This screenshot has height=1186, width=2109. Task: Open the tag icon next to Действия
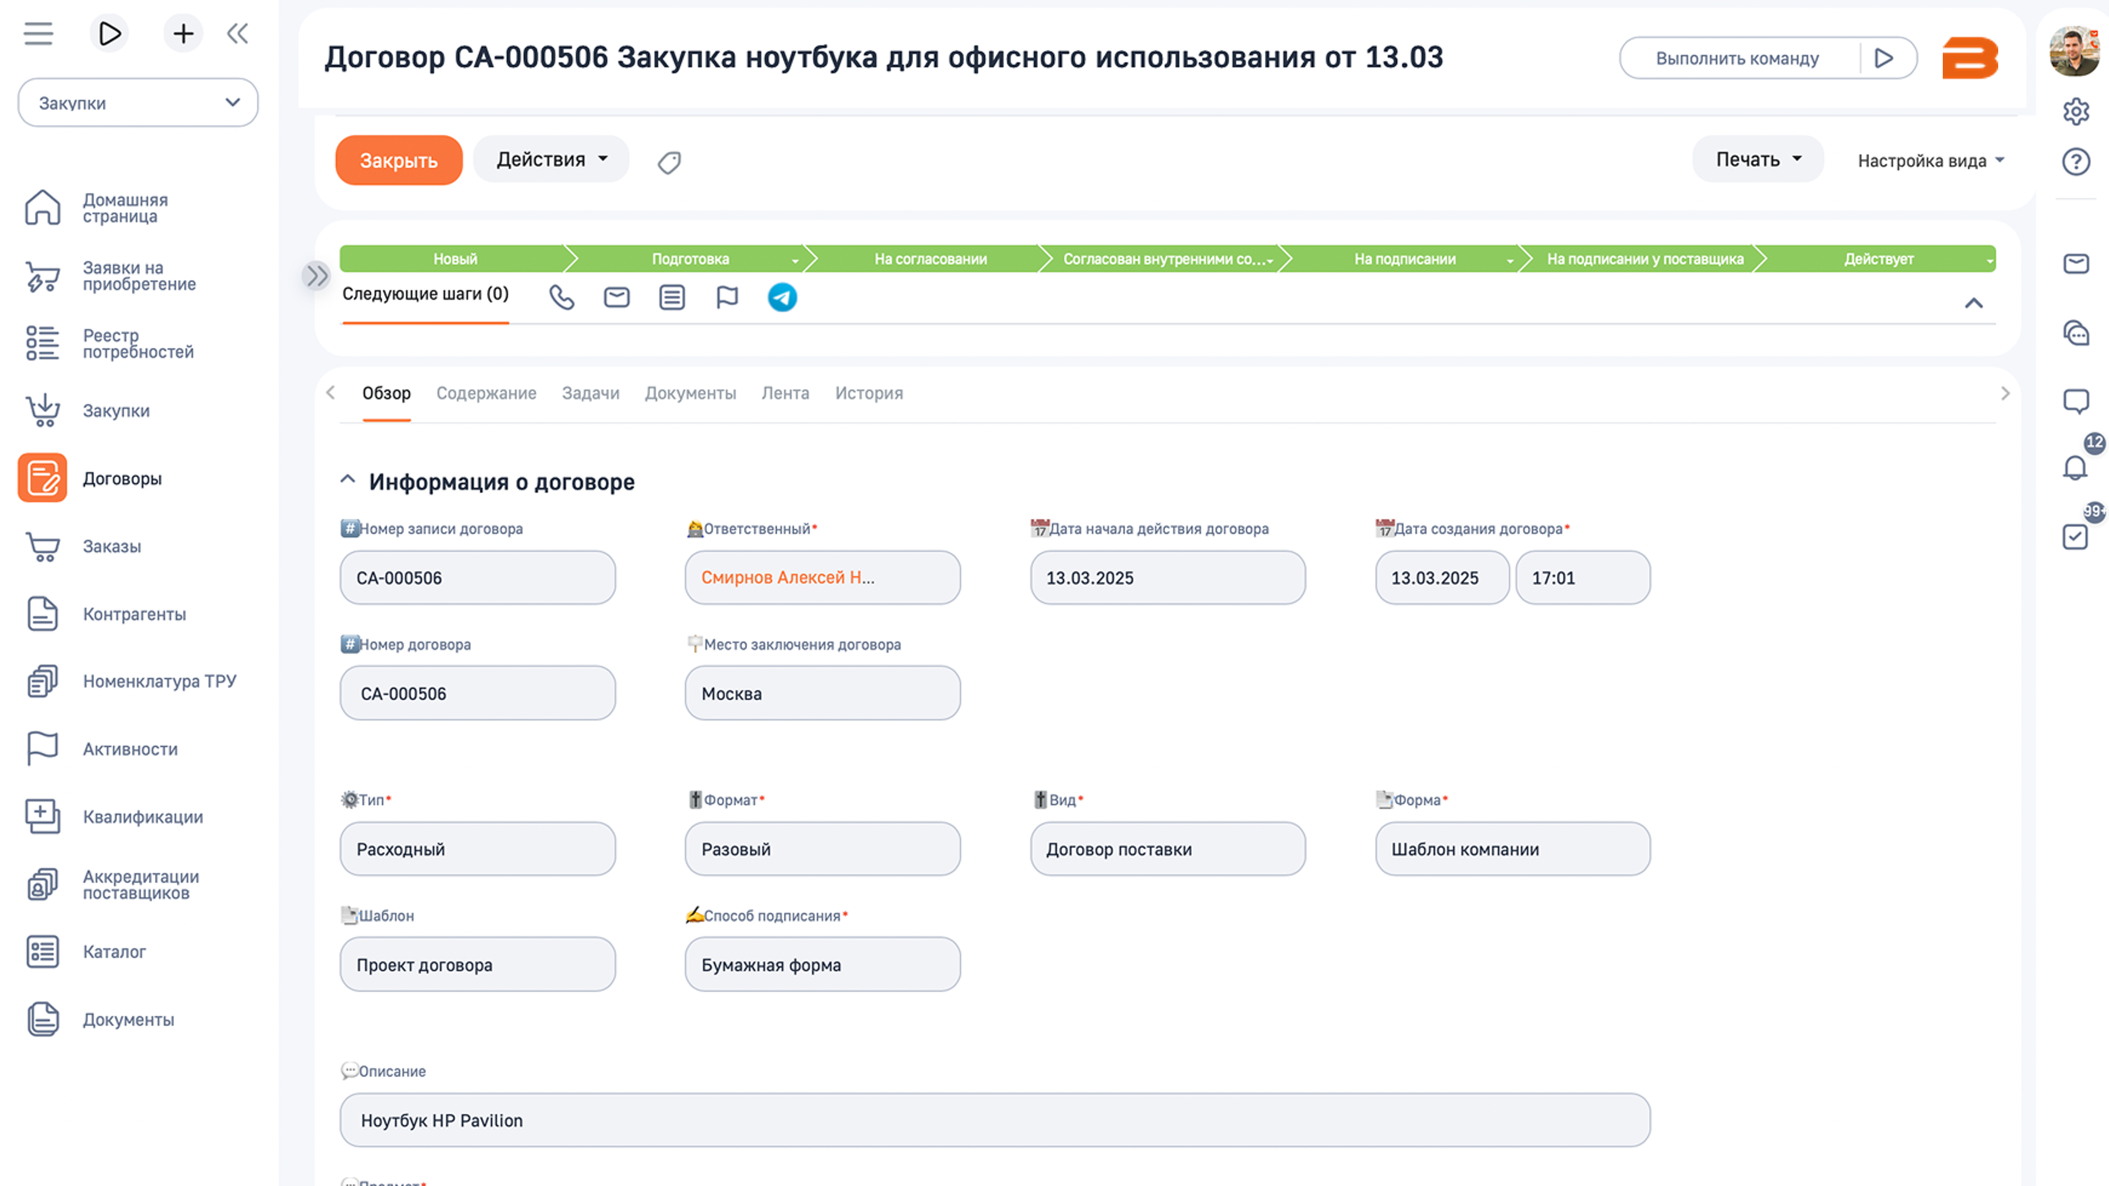click(x=669, y=162)
